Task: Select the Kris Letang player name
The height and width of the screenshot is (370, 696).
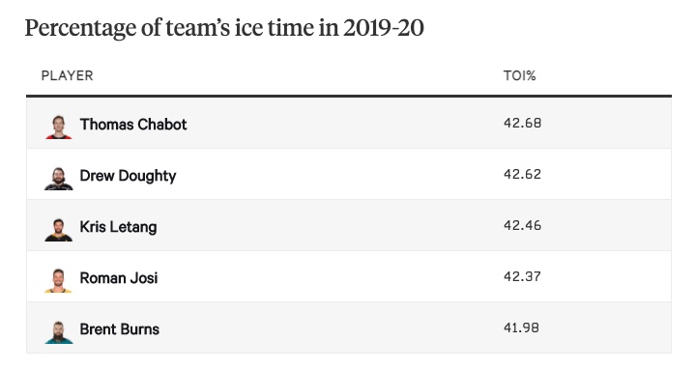Action: [118, 227]
